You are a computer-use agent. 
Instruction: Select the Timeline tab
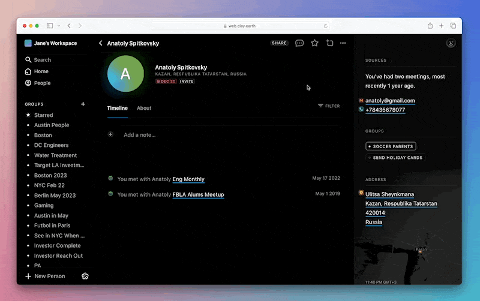click(117, 109)
